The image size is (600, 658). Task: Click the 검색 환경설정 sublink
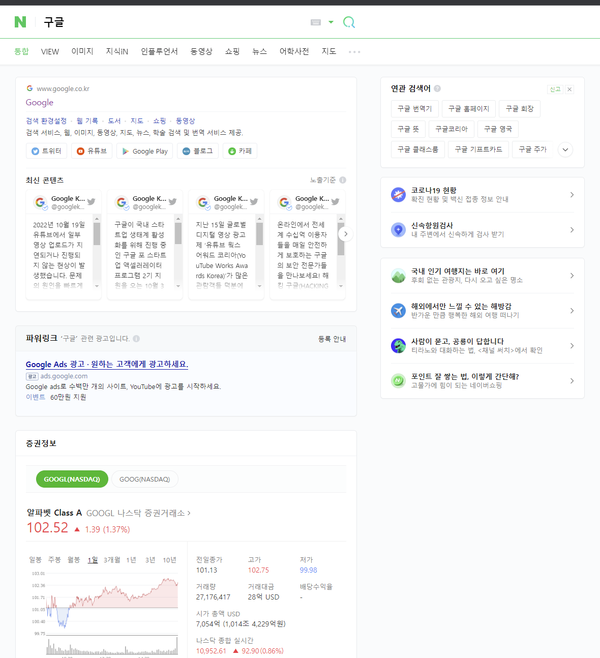click(x=46, y=121)
